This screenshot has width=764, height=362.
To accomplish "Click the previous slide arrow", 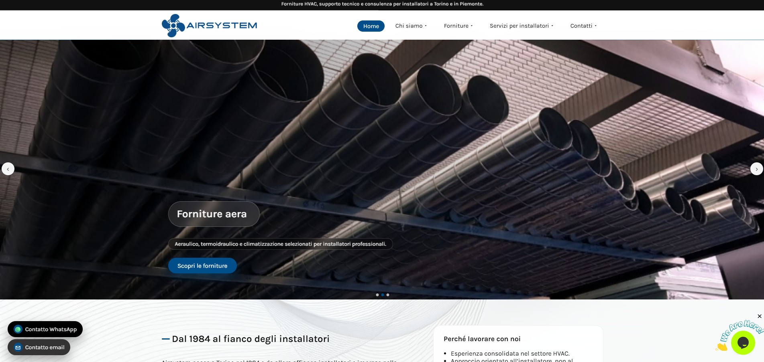I will point(8,169).
